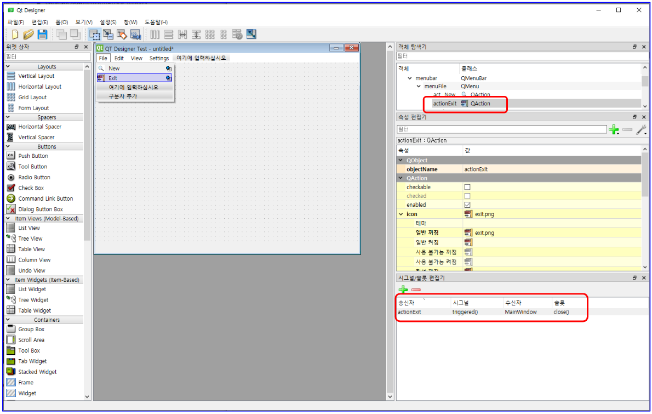Click the MainWindow receiver cell
Screen dimensions: 652x414
click(521, 312)
